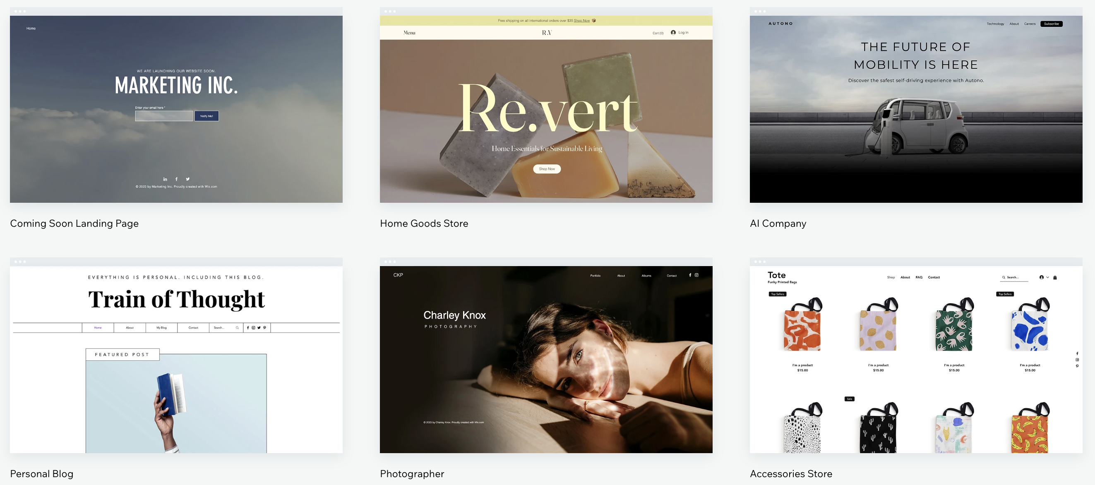Click Facebook icon in Charley Knox header

pos(690,276)
